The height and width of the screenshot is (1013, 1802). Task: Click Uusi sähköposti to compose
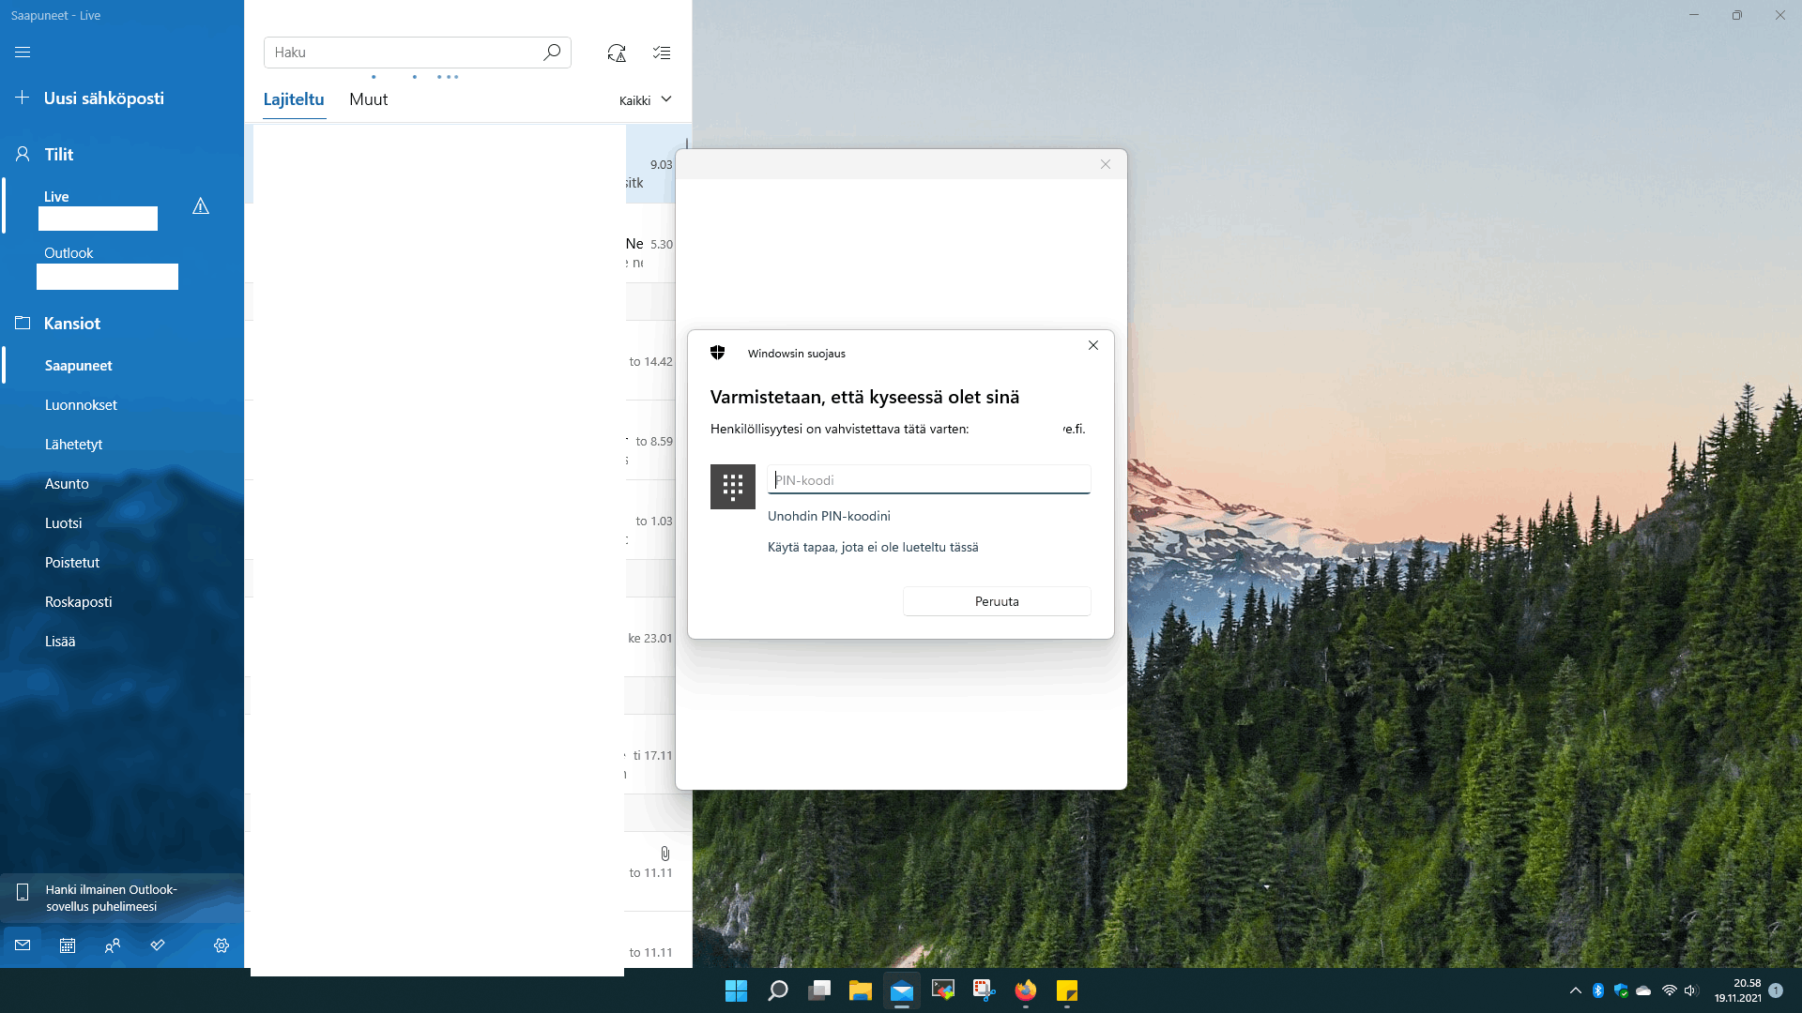tap(104, 98)
